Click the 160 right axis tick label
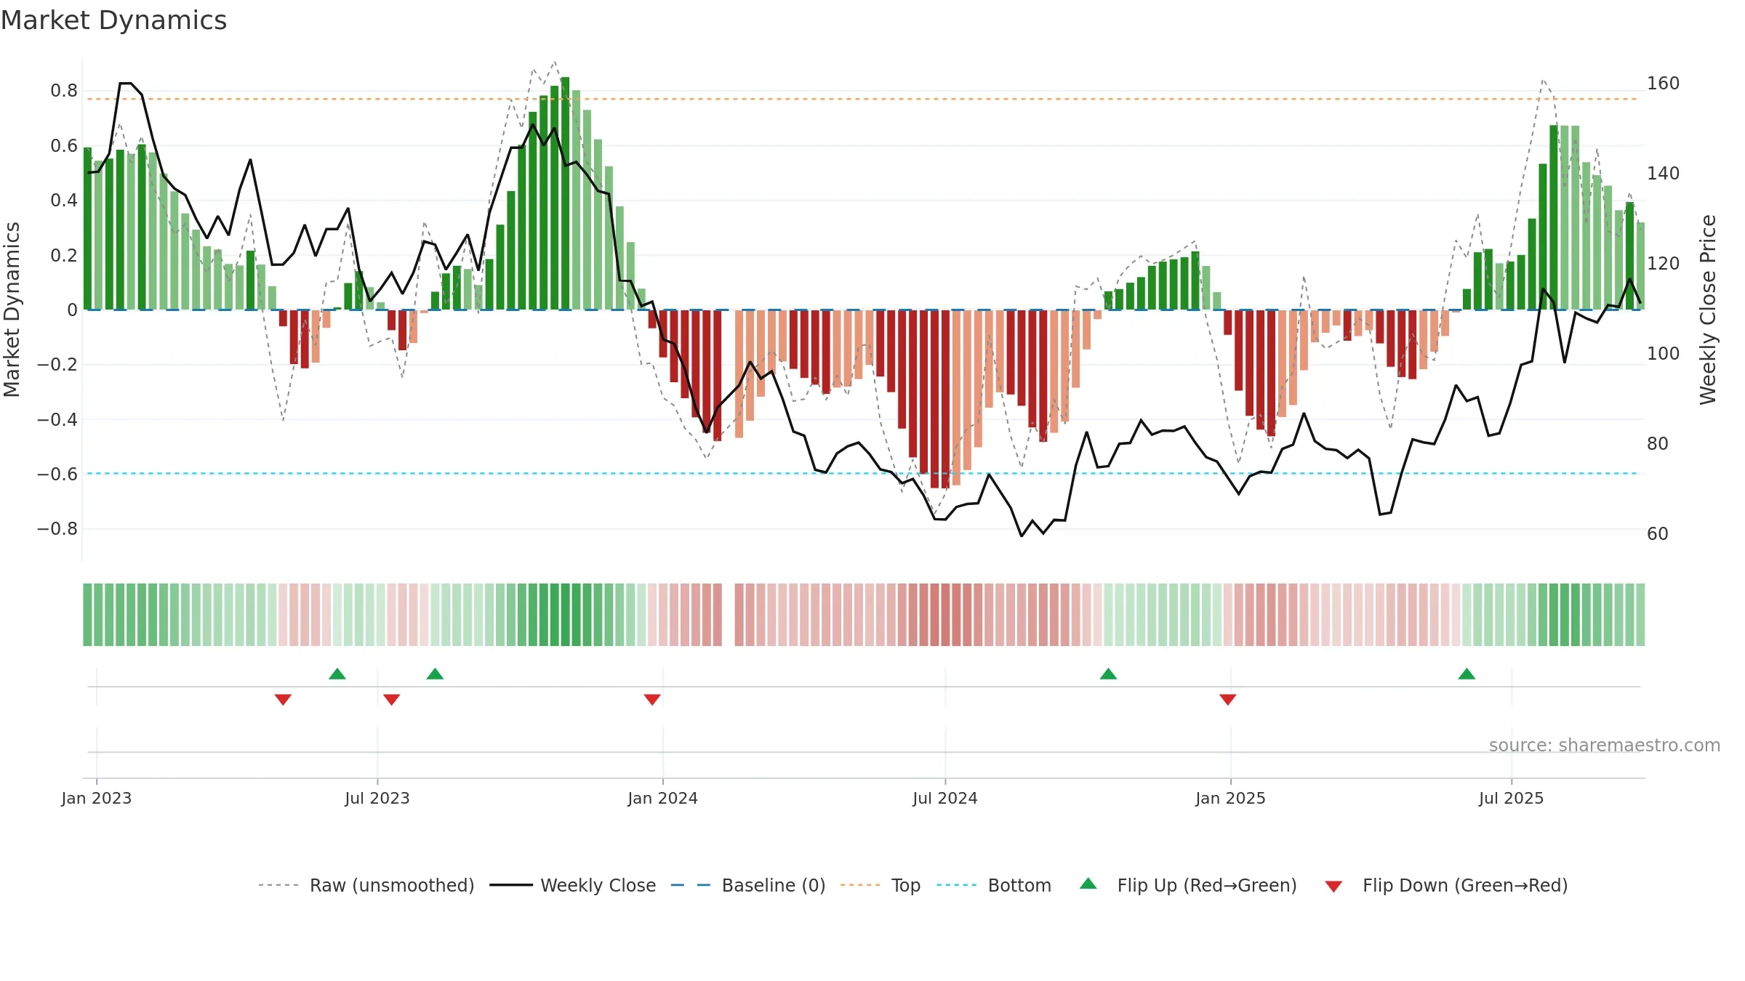The height and width of the screenshot is (981, 1745). pyautogui.click(x=1664, y=84)
